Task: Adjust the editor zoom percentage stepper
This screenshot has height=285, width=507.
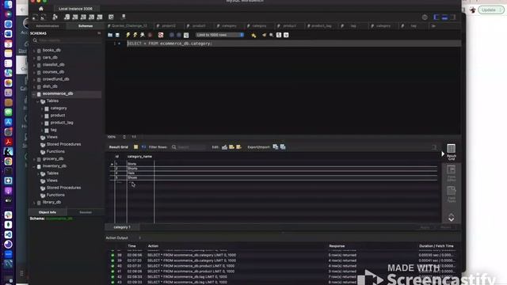Action: point(124,137)
